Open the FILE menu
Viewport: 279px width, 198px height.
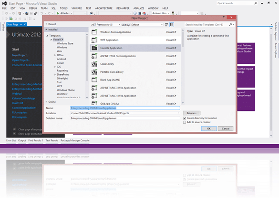click(4, 8)
